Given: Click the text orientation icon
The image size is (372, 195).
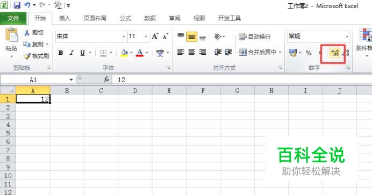Looking at the screenshot, I should click(218, 37).
